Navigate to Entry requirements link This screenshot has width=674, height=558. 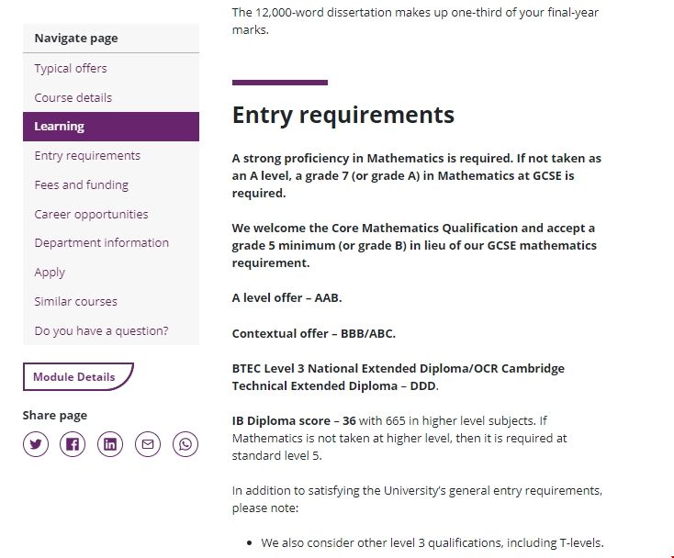[87, 155]
